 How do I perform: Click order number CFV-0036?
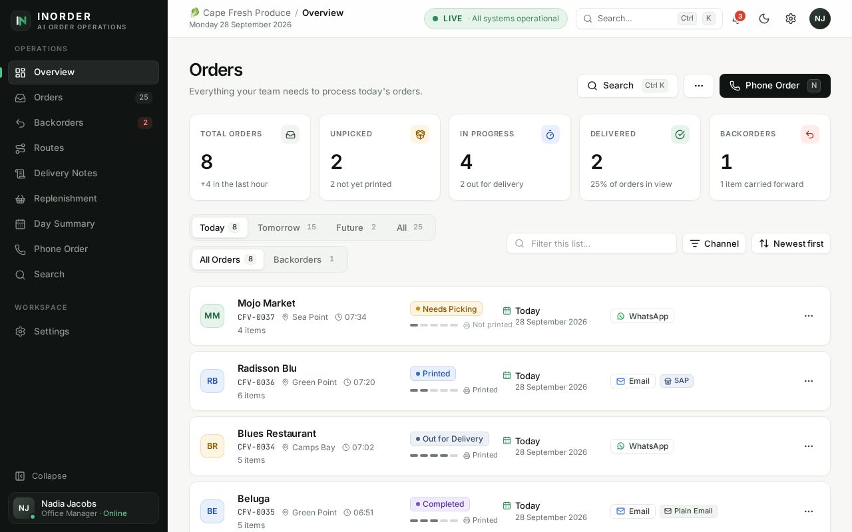[x=256, y=382]
